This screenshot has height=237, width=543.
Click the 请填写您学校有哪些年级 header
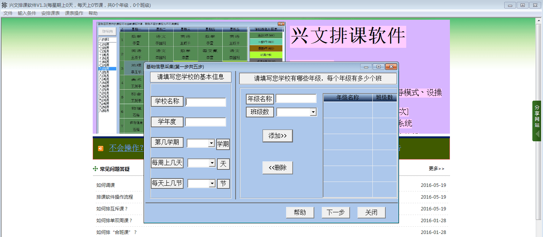(318, 79)
